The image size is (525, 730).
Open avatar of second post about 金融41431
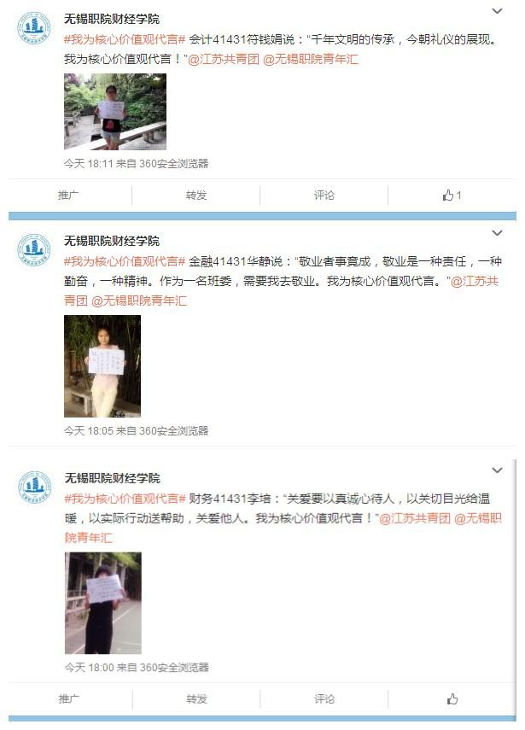(34, 250)
